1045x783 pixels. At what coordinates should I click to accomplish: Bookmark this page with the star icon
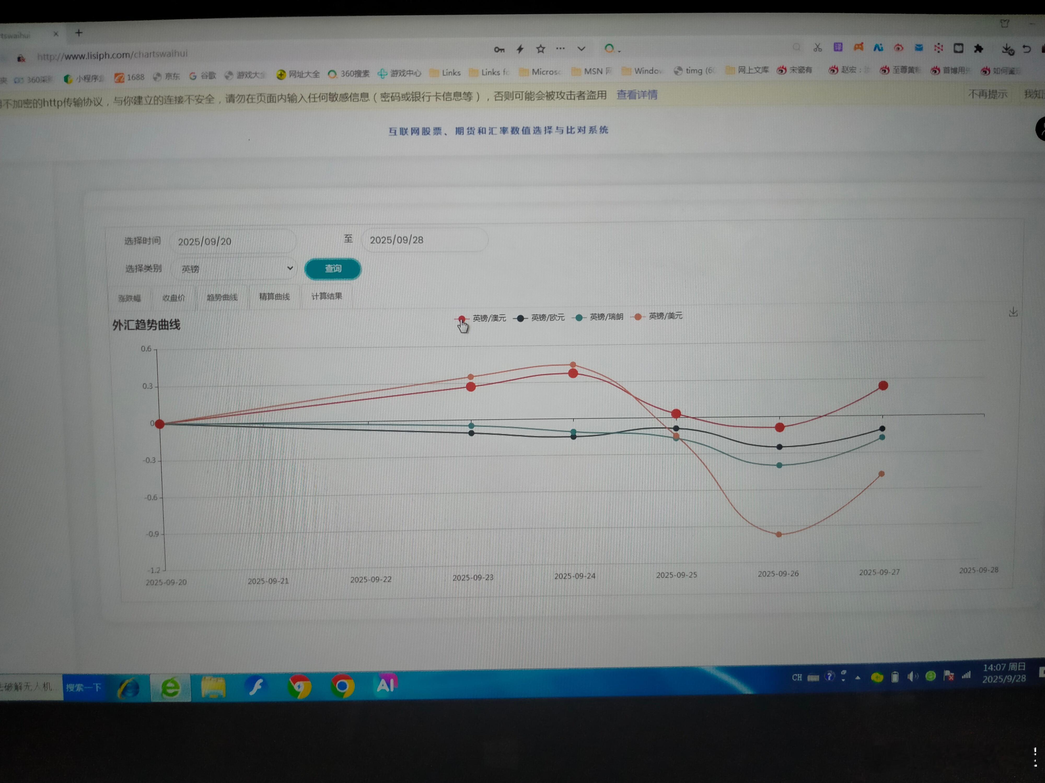pyautogui.click(x=541, y=49)
